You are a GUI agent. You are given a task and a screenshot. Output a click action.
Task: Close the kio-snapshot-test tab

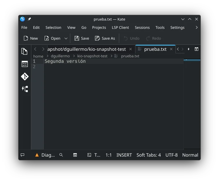131,49
